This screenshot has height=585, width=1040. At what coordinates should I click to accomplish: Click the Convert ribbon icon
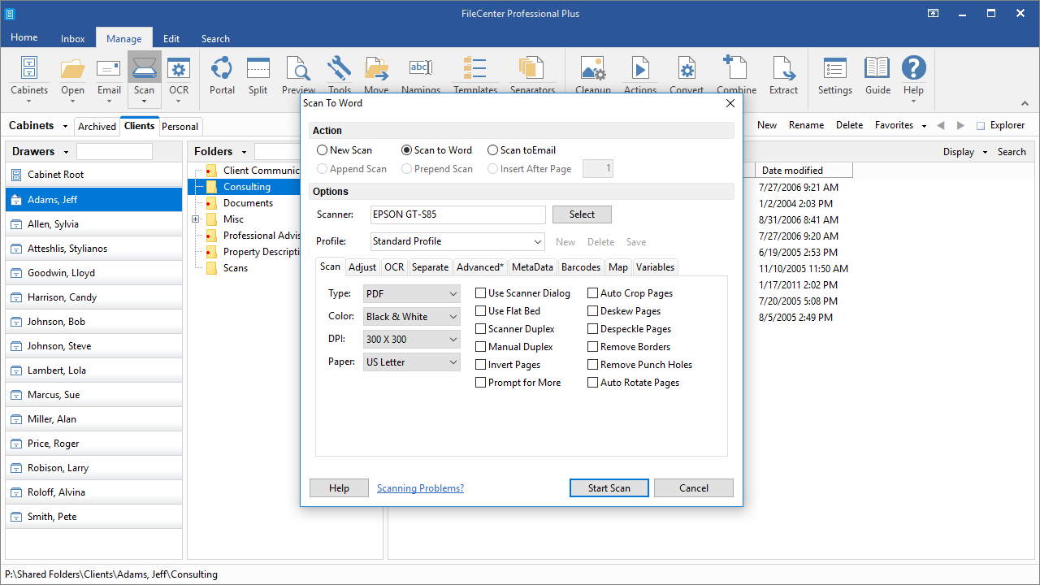tap(687, 76)
